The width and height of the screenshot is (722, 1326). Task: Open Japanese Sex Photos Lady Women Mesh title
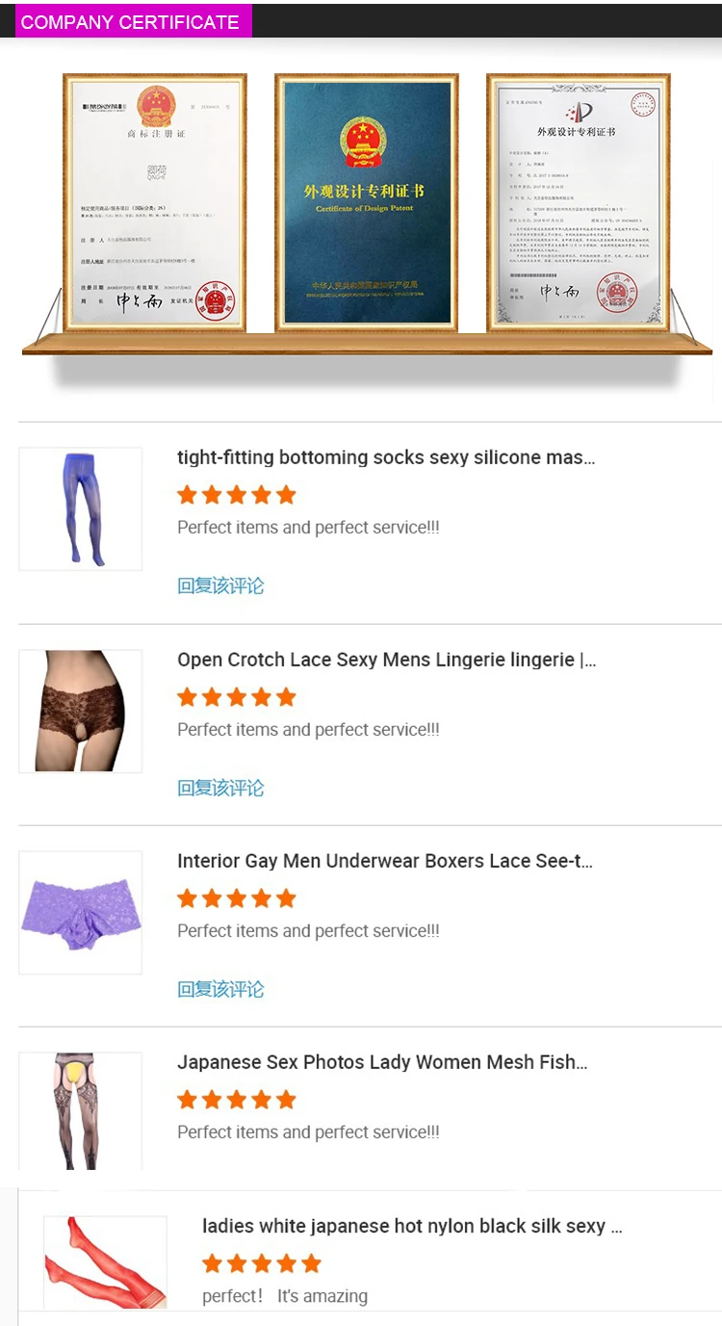[x=382, y=1062]
